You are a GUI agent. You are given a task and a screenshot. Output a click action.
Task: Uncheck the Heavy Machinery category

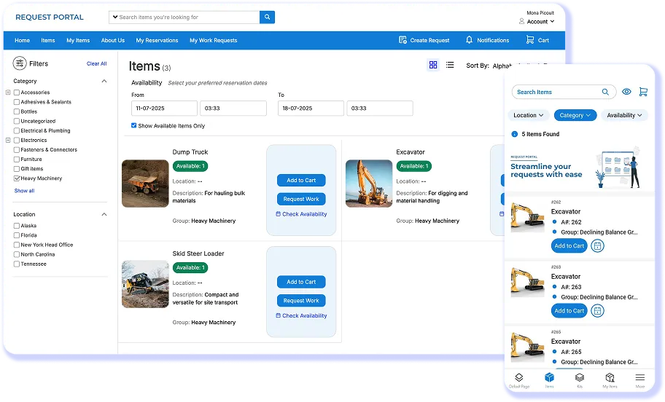tap(17, 178)
